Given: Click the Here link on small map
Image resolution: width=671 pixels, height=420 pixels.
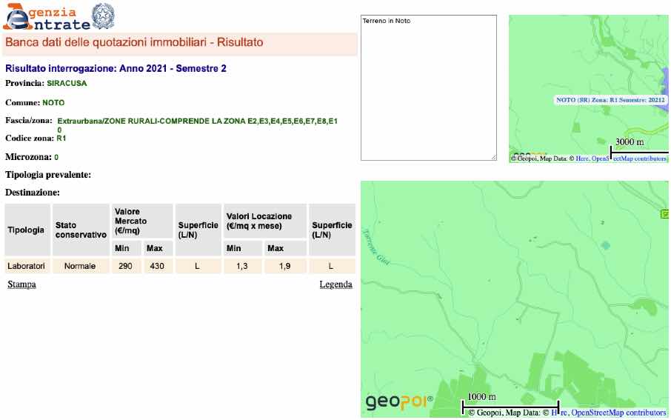Looking at the screenshot, I should [582, 158].
